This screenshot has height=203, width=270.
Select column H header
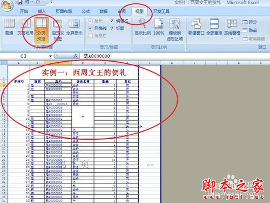tap(172, 63)
